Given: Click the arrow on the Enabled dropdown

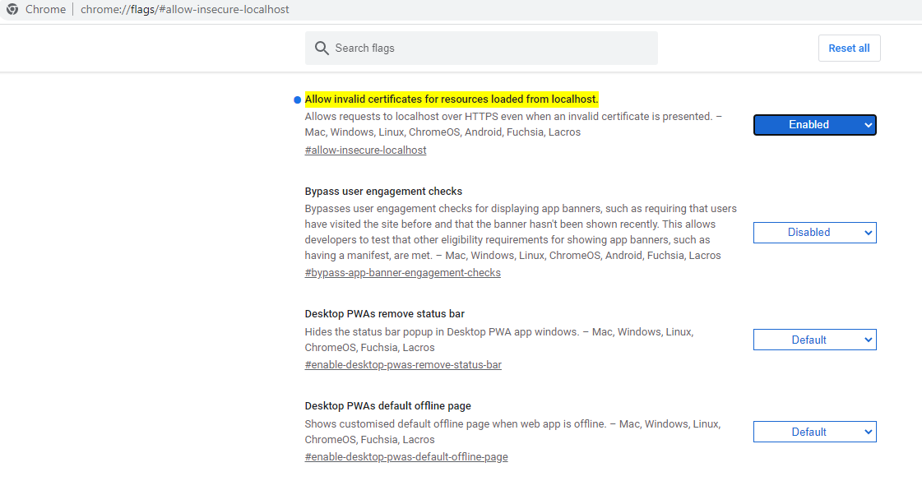Looking at the screenshot, I should pos(868,125).
